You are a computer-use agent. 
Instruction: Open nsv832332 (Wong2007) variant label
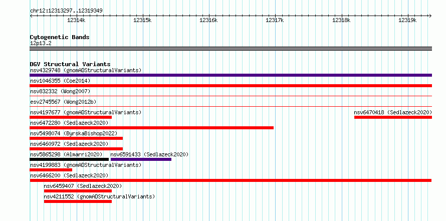60,91
